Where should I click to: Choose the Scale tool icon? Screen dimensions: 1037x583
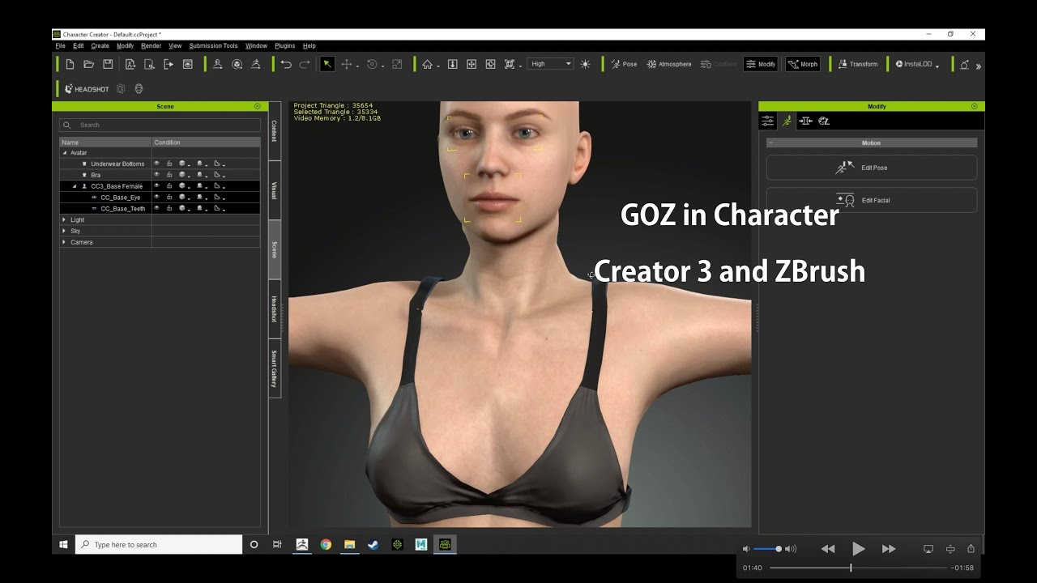(397, 64)
